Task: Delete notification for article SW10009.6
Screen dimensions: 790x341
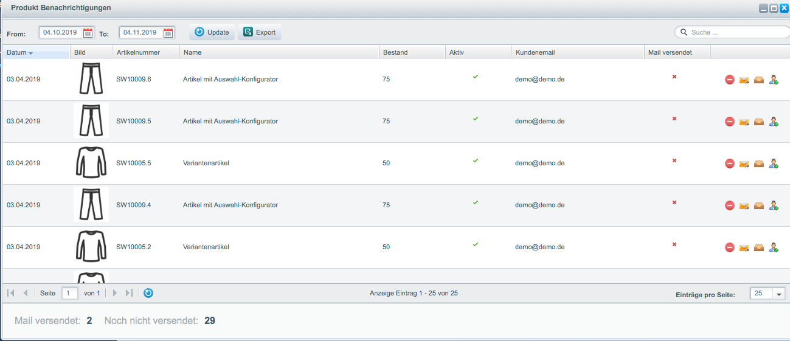Action: coord(730,80)
